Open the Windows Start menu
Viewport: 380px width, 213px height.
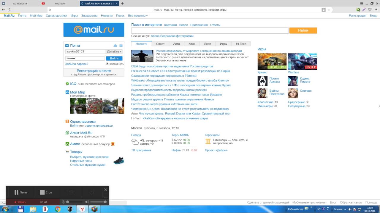[5, 209]
